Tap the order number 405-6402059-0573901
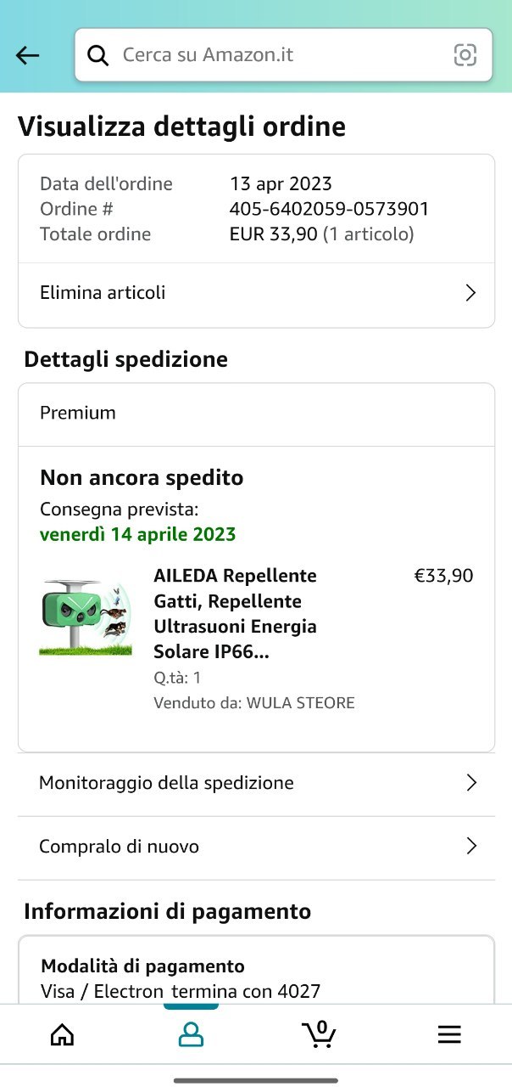The image size is (512, 1087). pyautogui.click(x=330, y=209)
